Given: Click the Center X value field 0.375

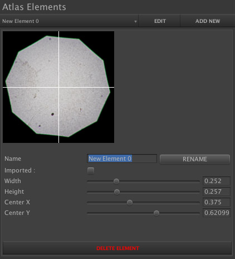Looking at the screenshot, I should pos(217,202).
